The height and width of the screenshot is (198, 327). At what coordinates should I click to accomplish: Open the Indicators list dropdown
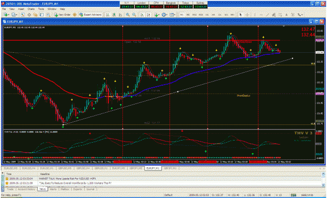[x=156, y=15]
